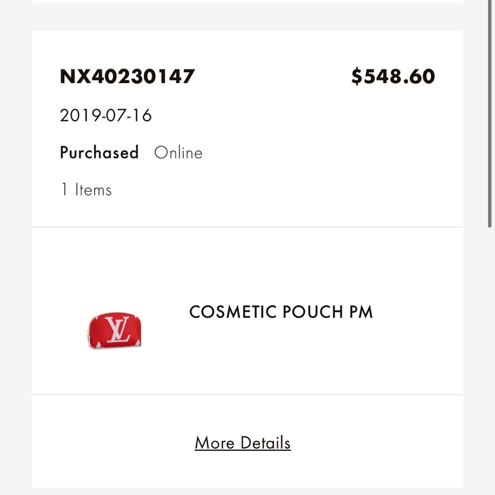Click the word Details in the underlined link
495x495 pixels.
tap(265, 443)
